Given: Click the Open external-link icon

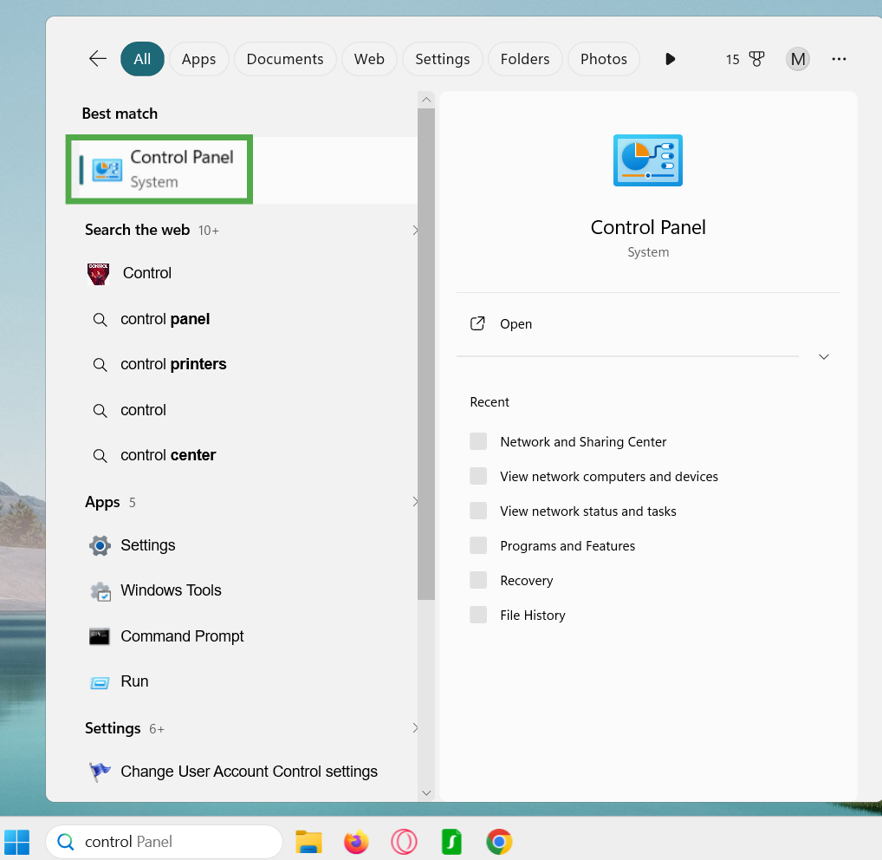Looking at the screenshot, I should click(477, 323).
